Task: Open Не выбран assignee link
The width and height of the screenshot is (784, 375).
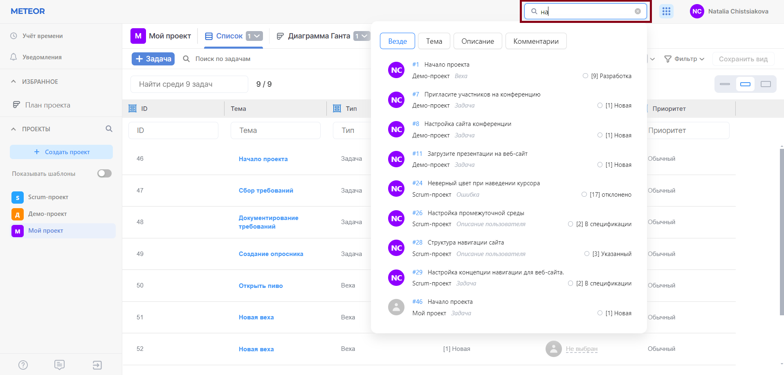Action: pos(582,349)
